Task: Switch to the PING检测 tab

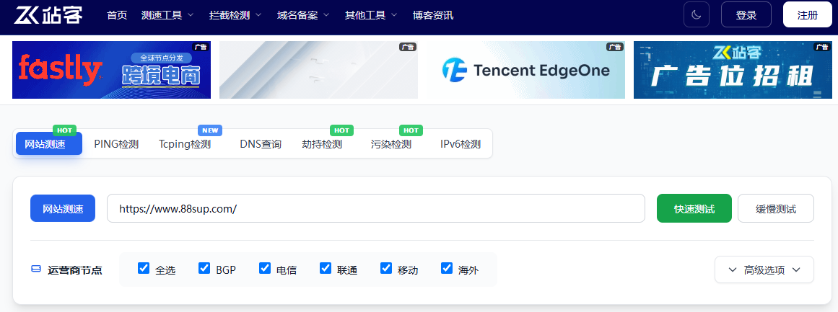Action: click(x=116, y=144)
